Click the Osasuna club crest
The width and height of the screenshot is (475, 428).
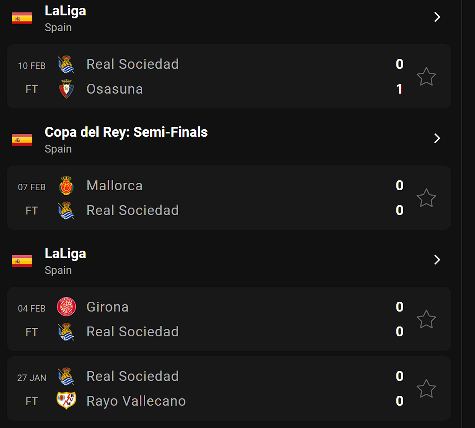pos(66,89)
